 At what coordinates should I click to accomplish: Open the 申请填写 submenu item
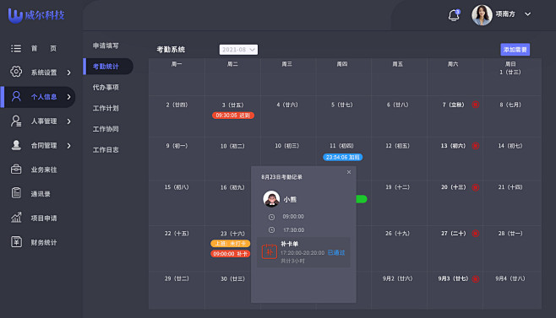pyautogui.click(x=106, y=46)
